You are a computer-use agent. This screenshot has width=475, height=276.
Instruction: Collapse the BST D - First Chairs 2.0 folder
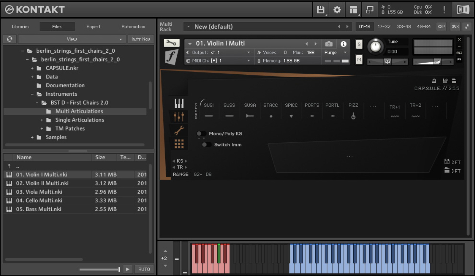point(37,103)
